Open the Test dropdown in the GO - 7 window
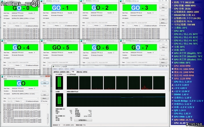The image size is (204, 127). coord(142,62)
